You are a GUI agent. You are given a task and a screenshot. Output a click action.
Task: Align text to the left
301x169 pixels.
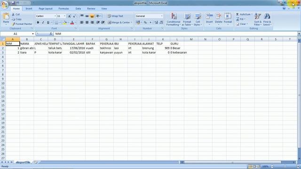pos(82,23)
